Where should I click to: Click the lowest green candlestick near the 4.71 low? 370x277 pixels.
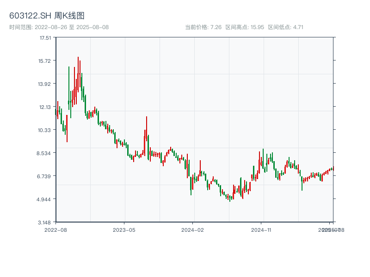click(x=229, y=199)
